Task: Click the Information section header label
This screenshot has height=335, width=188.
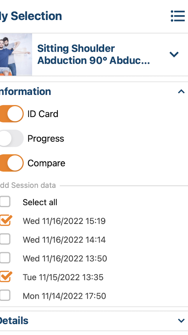Action: point(25,92)
